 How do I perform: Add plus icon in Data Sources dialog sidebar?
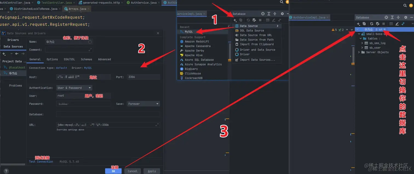pyautogui.click(x=4, y=54)
